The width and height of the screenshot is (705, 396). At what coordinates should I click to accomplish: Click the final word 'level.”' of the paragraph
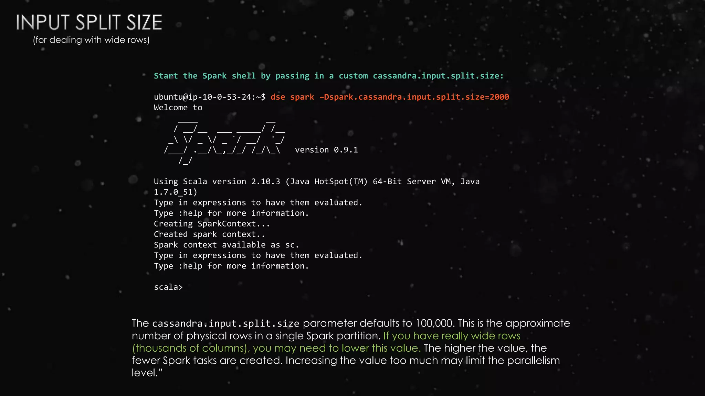[147, 373]
